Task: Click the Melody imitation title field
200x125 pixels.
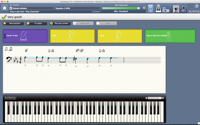Action: (x=31, y=8)
